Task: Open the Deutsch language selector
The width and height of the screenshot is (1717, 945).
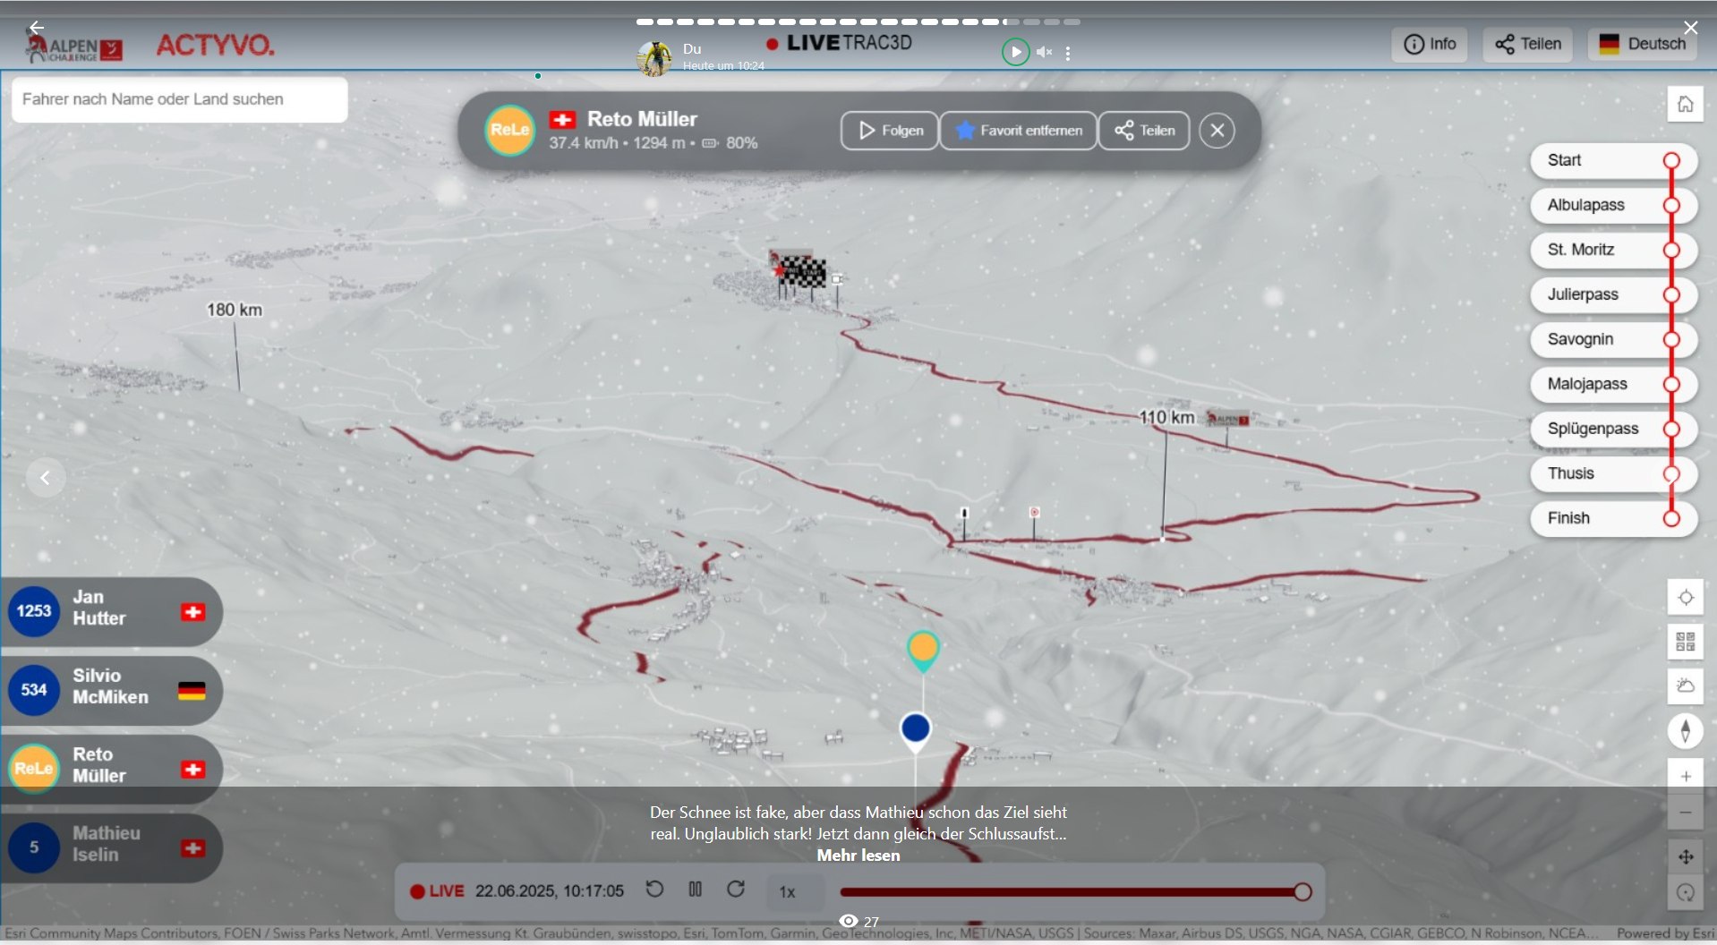Action: [x=1642, y=44]
